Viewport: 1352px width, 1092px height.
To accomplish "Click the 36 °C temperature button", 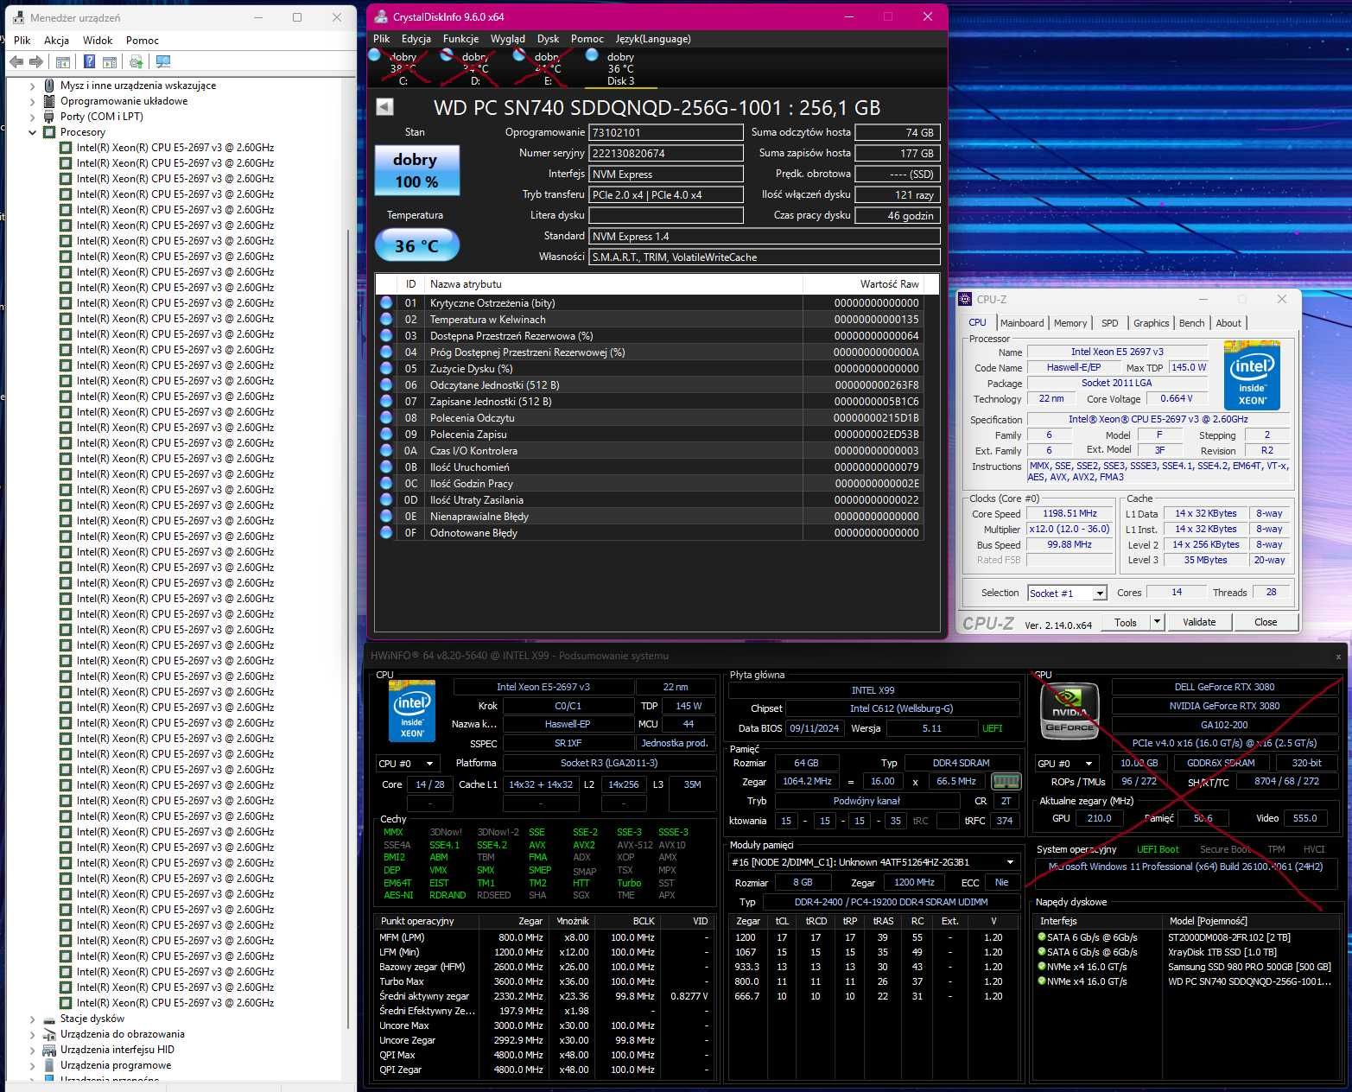I will 416,245.
